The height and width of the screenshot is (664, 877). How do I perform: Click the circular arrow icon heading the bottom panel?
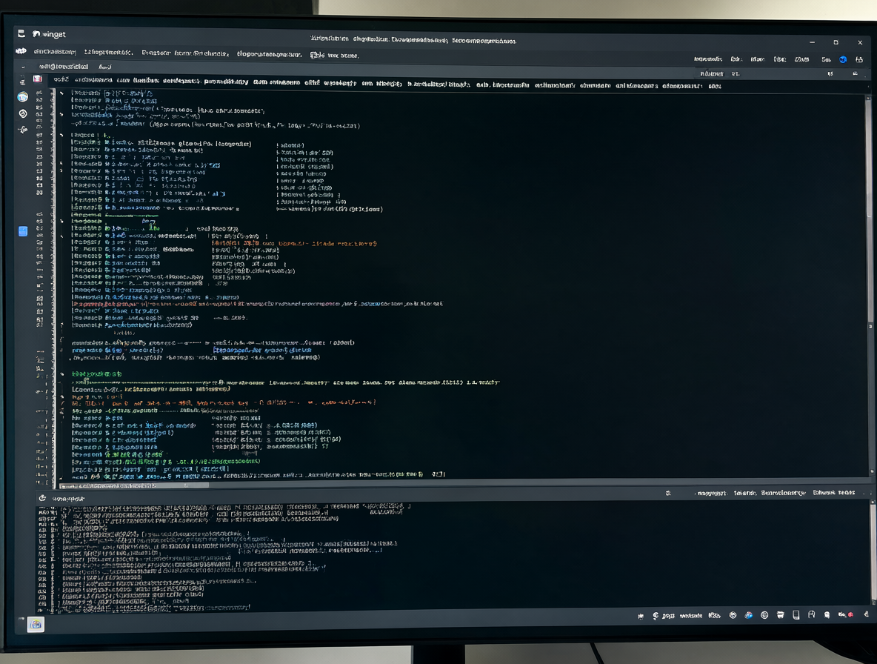point(42,497)
